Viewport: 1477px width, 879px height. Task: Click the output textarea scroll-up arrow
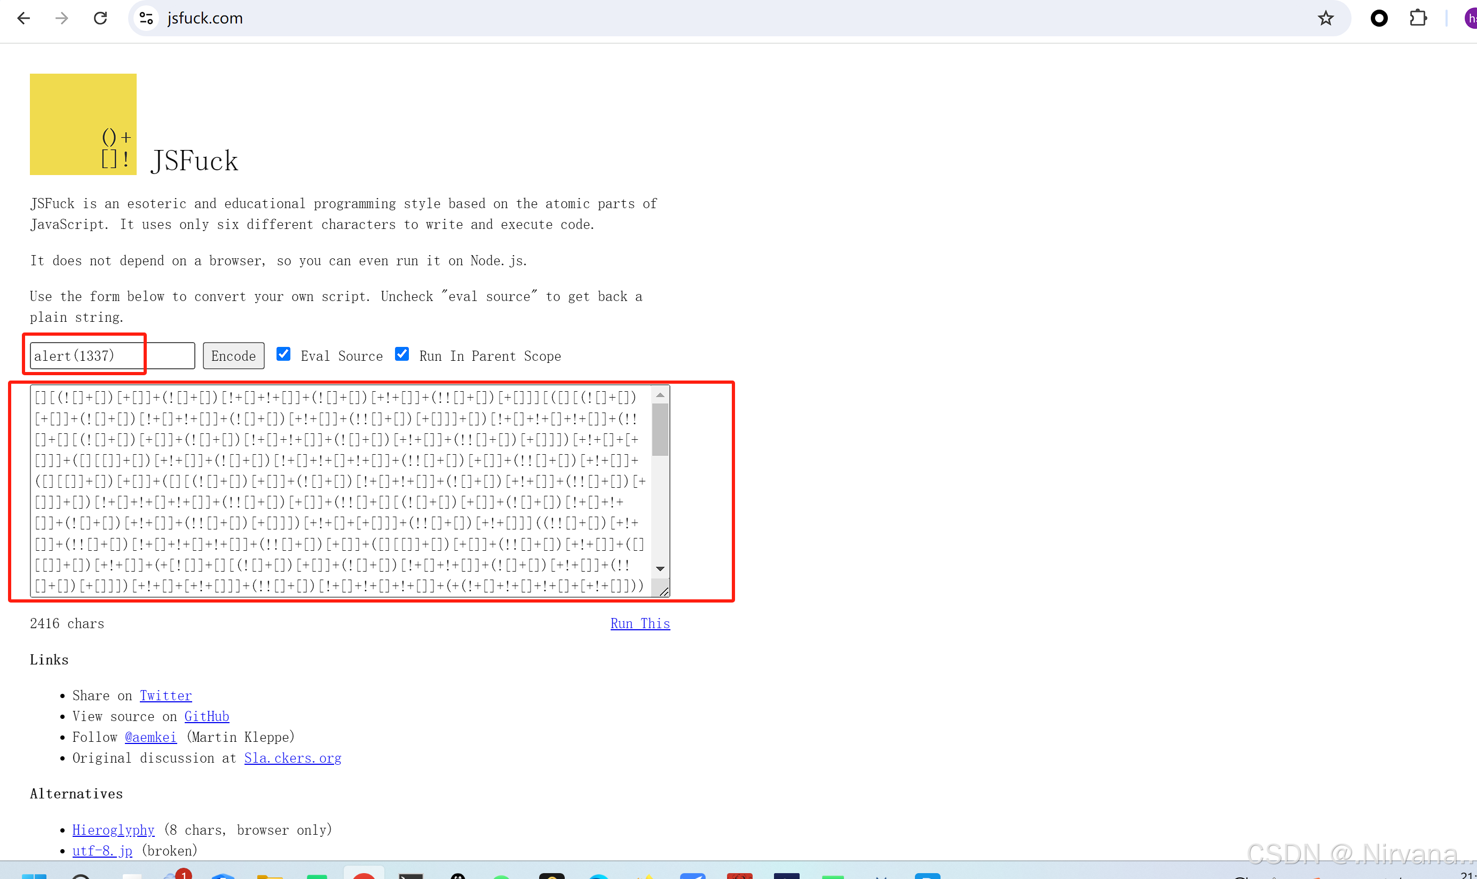coord(660,394)
